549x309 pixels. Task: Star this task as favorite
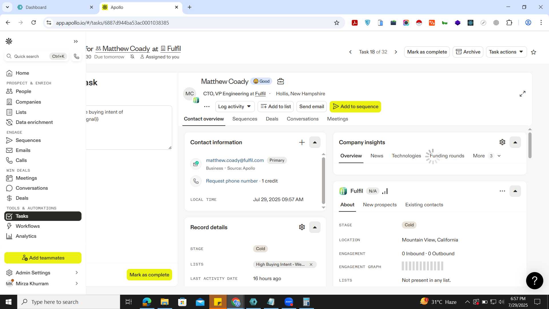(x=534, y=52)
